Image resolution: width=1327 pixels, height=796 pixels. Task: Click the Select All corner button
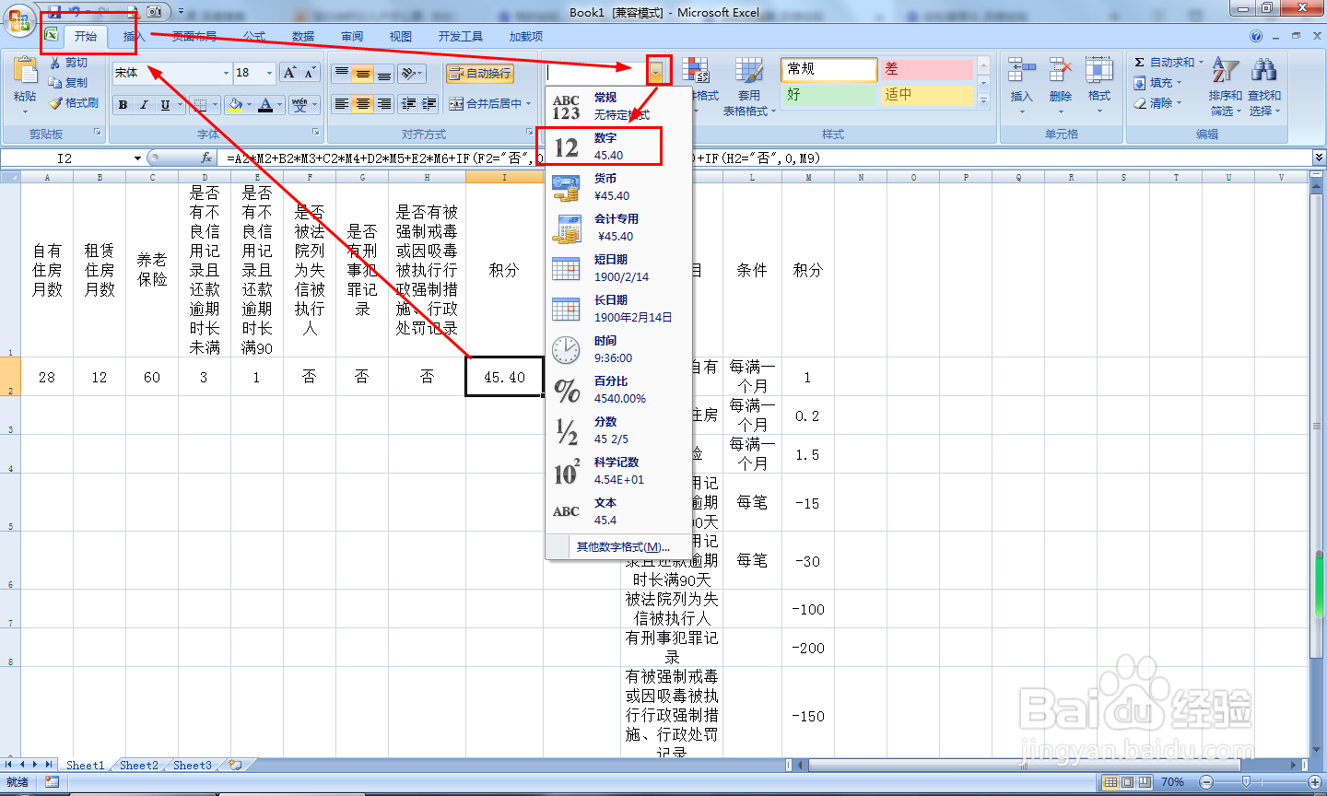tap(10, 177)
